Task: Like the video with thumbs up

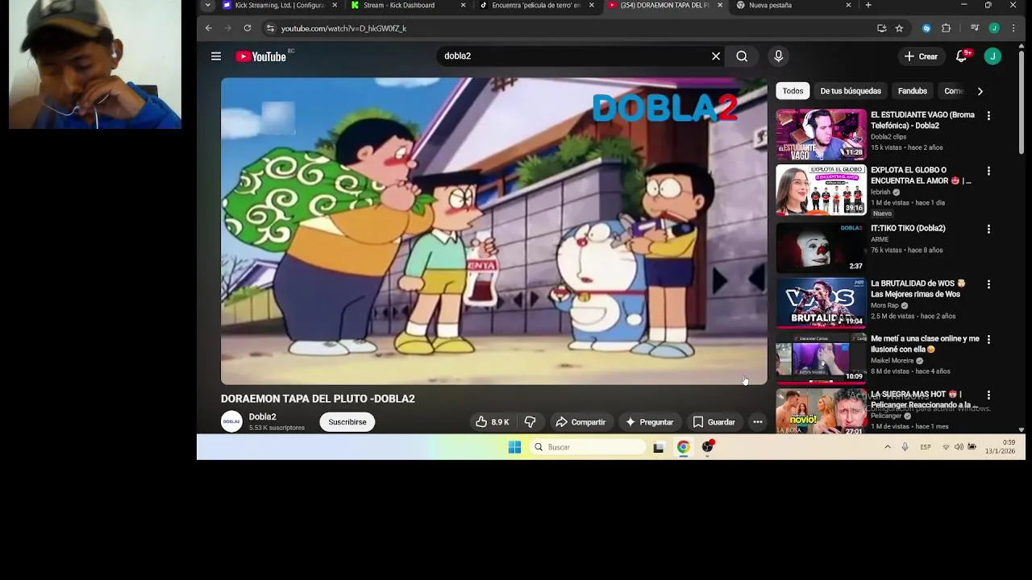Action: pyautogui.click(x=493, y=422)
